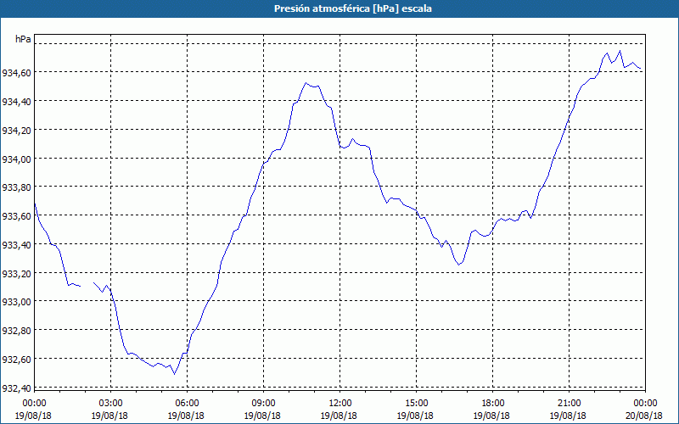Click the 09:00 time axis label
This screenshot has width=679, height=424.
click(263, 404)
